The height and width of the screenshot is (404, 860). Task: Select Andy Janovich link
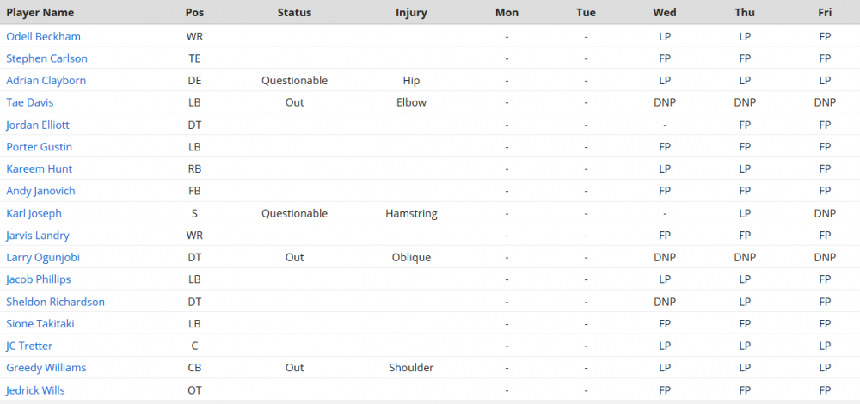click(40, 191)
